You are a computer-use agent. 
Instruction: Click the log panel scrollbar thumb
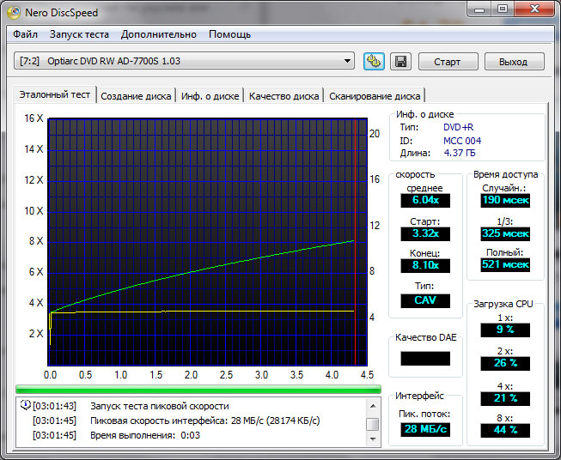click(372, 424)
